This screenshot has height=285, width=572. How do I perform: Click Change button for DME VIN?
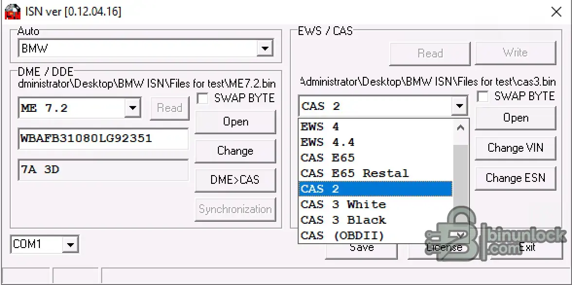(235, 151)
